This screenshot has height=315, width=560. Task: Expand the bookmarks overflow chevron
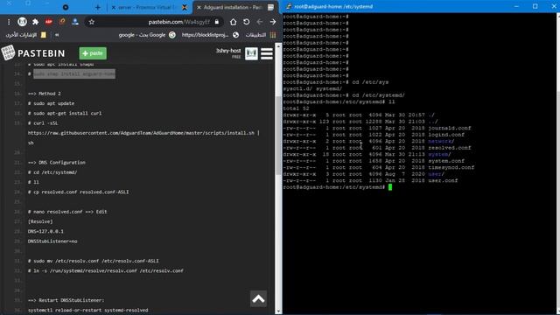pyautogui.click(x=56, y=35)
